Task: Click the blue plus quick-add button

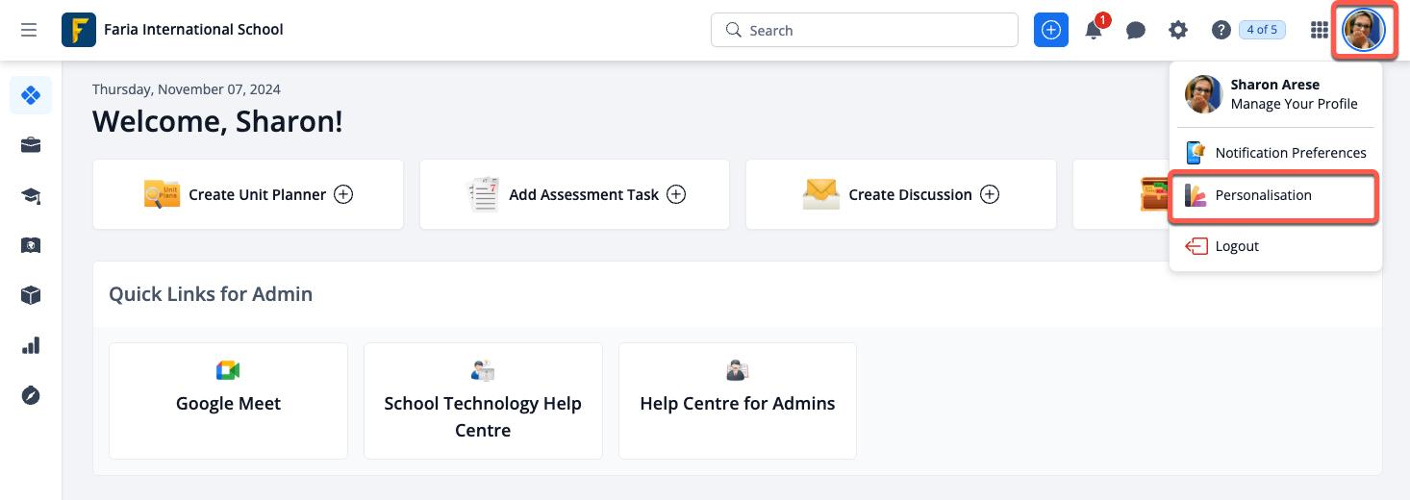Action: click(x=1051, y=30)
